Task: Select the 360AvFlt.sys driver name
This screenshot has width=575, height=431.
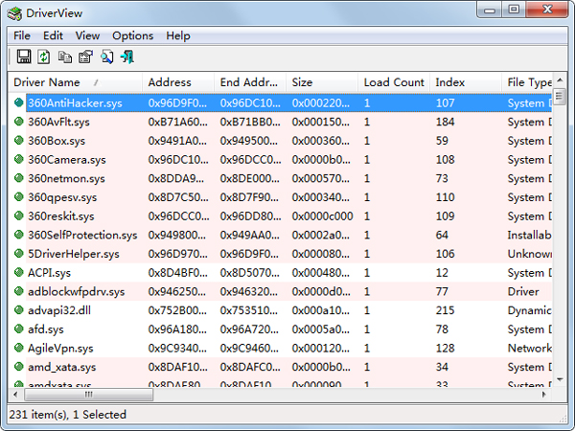Action: tap(58, 122)
